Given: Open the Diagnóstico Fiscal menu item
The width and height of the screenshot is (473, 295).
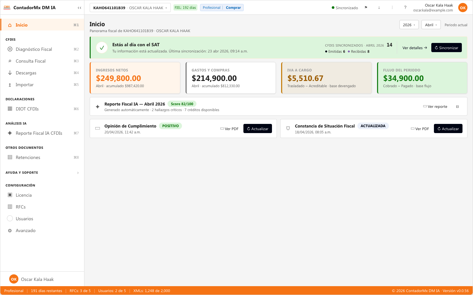Looking at the screenshot, I should coord(42,49).
